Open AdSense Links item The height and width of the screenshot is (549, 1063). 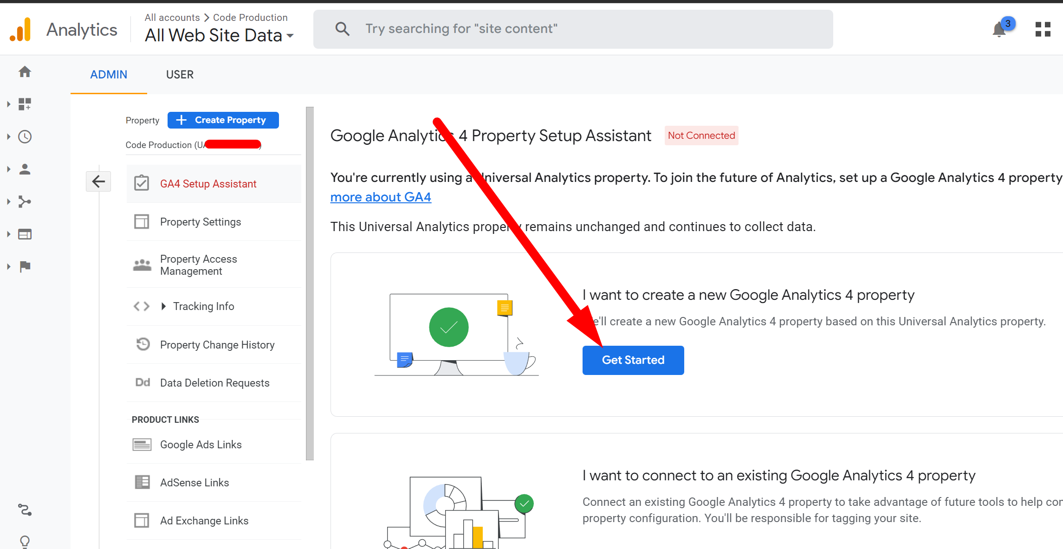214,483
